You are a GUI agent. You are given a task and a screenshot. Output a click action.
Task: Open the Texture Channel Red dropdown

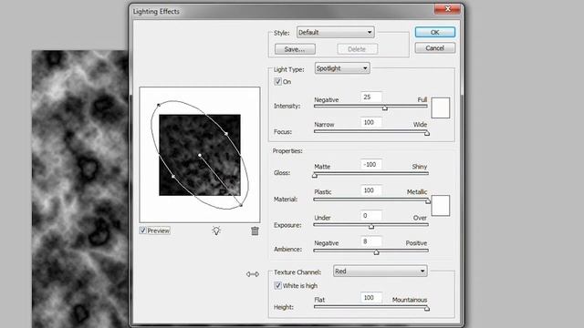(x=381, y=272)
